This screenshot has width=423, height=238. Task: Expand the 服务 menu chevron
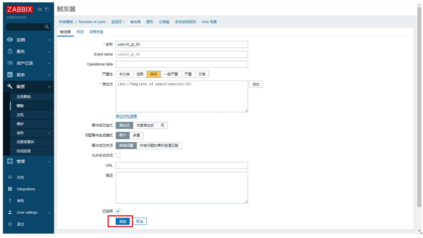(x=49, y=52)
